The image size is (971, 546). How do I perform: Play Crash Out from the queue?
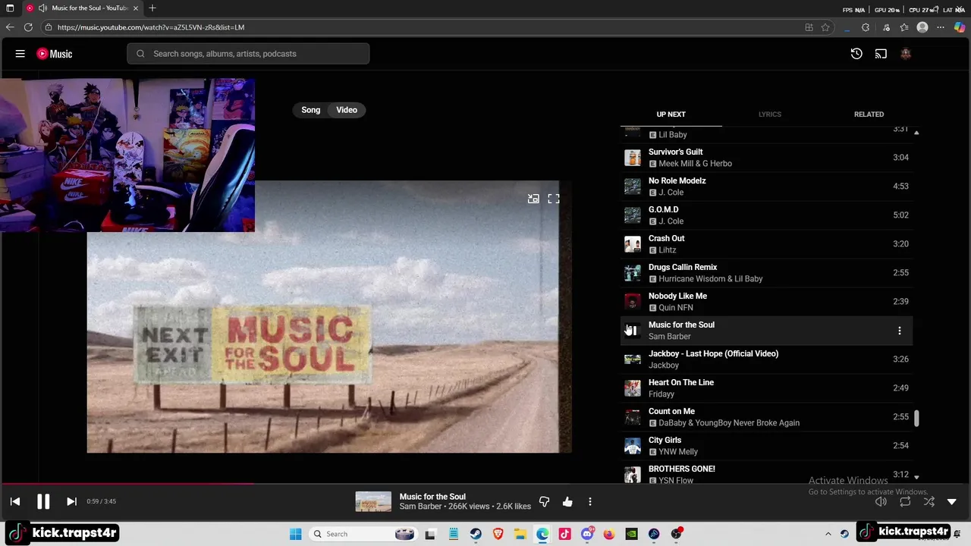click(766, 244)
